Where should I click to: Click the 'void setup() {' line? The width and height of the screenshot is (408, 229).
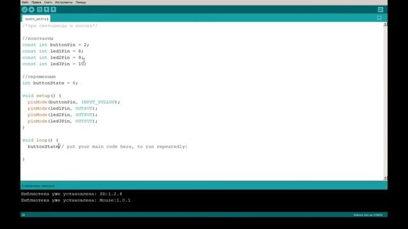41,96
